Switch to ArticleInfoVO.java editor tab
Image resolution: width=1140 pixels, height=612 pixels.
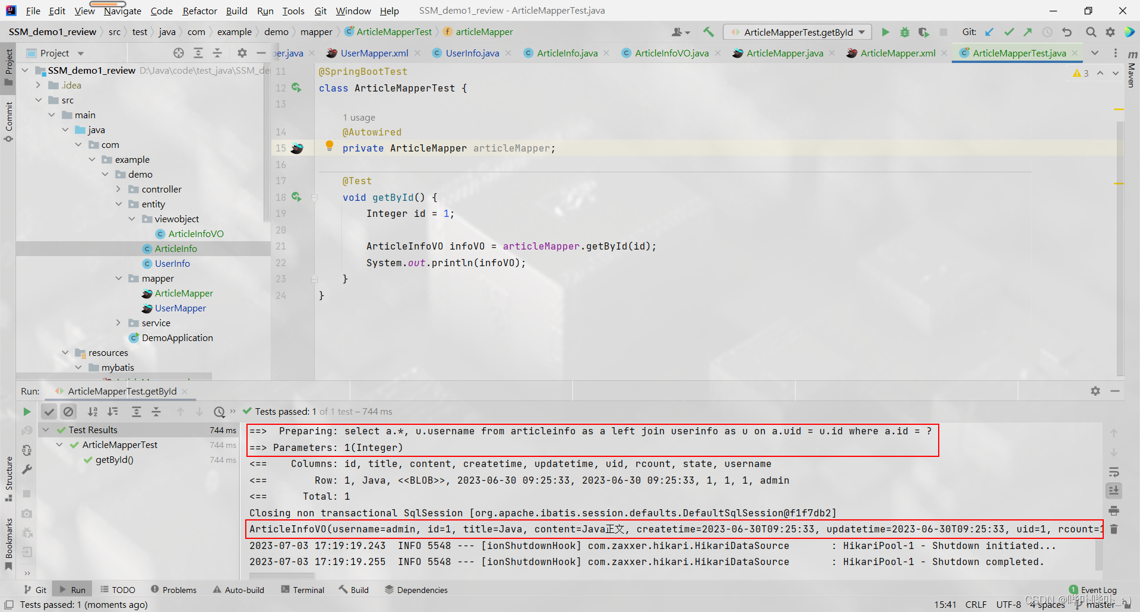pyautogui.click(x=671, y=53)
